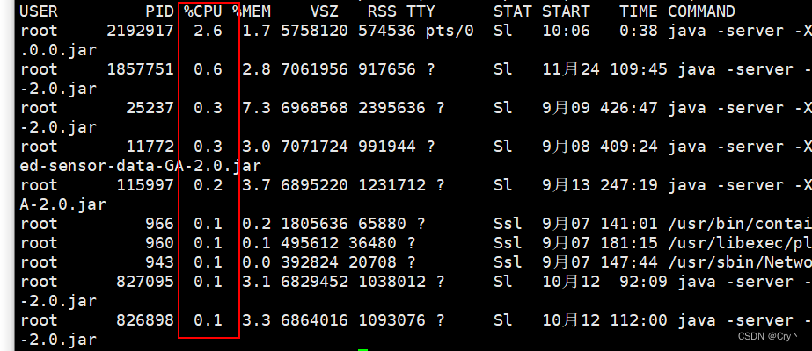This screenshot has height=351, width=812.
Task: Click the /usr/sbin/Netwo command text
Action: click(x=740, y=262)
